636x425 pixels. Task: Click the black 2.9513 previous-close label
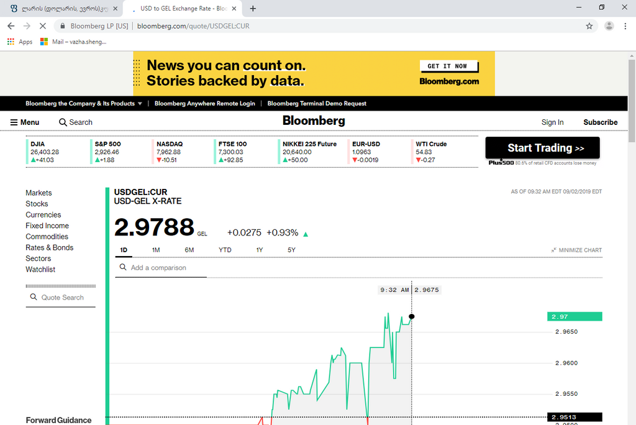[575, 418]
